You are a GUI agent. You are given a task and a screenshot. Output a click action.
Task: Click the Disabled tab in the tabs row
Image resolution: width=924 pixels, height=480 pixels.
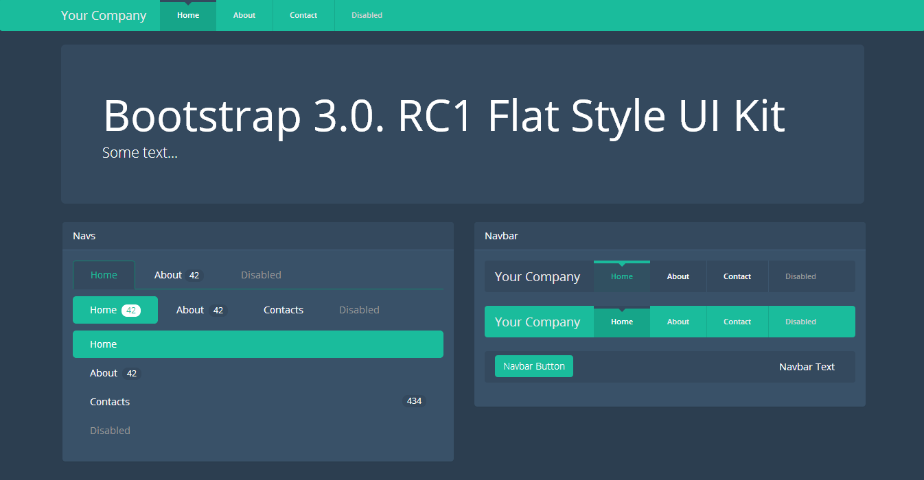coord(261,275)
